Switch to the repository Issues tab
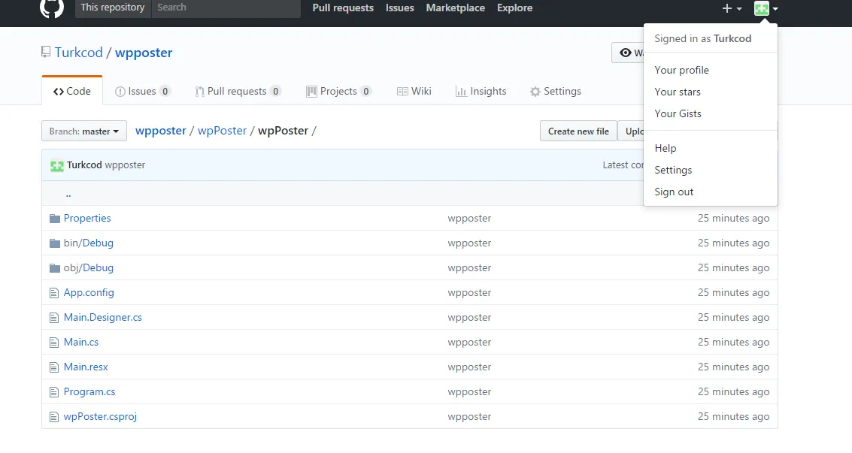The image size is (852, 453). [143, 91]
